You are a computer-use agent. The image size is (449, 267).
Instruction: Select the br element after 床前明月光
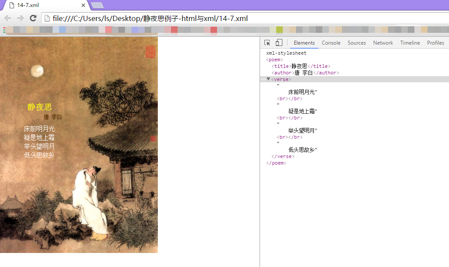click(x=289, y=98)
